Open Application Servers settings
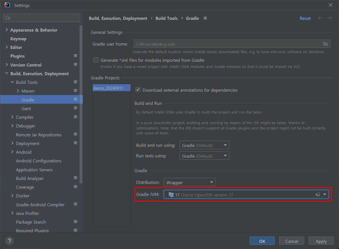Viewport: 339px width, 249px height. click(x=34, y=170)
